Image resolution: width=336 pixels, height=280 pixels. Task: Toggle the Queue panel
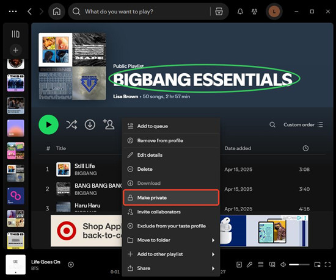(x=261, y=265)
